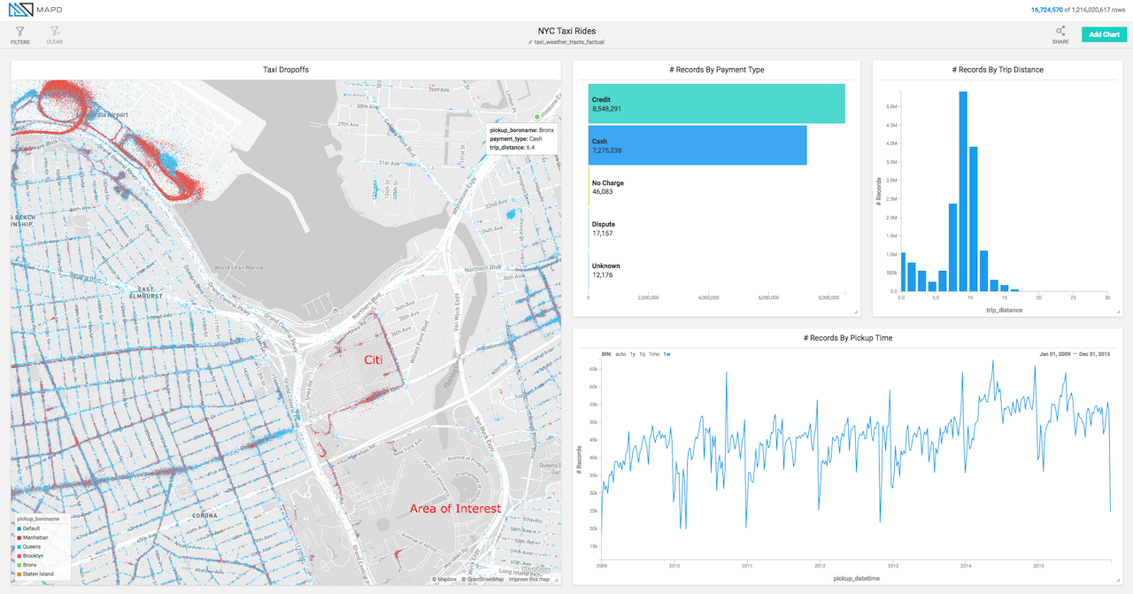Image resolution: width=1133 pixels, height=594 pixels.
Task: Click the 16,724,570 filtered row count
Action: pos(1047,10)
